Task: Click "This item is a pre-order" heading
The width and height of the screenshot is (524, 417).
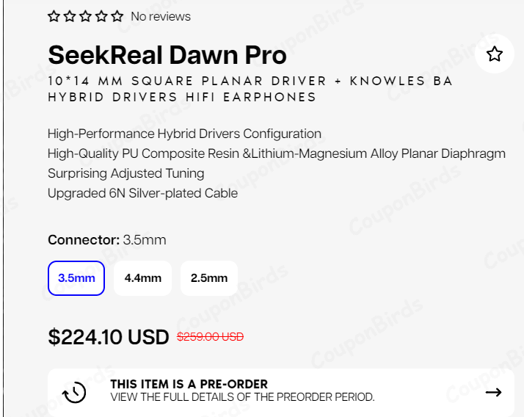Action: tap(189, 384)
